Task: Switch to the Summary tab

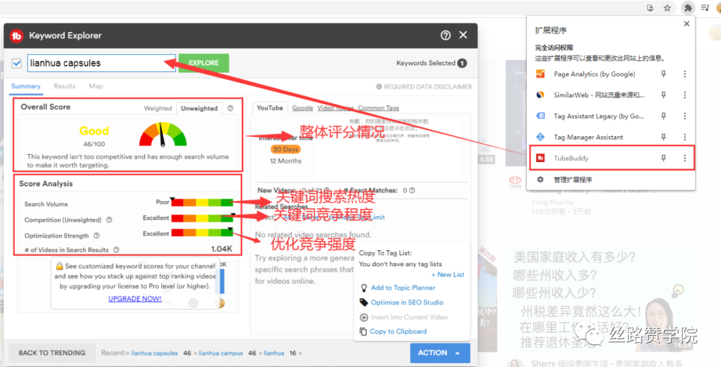Action: [x=26, y=86]
